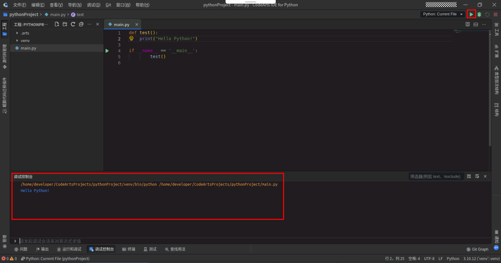Toggle word wrap in debug console

click(x=477, y=176)
